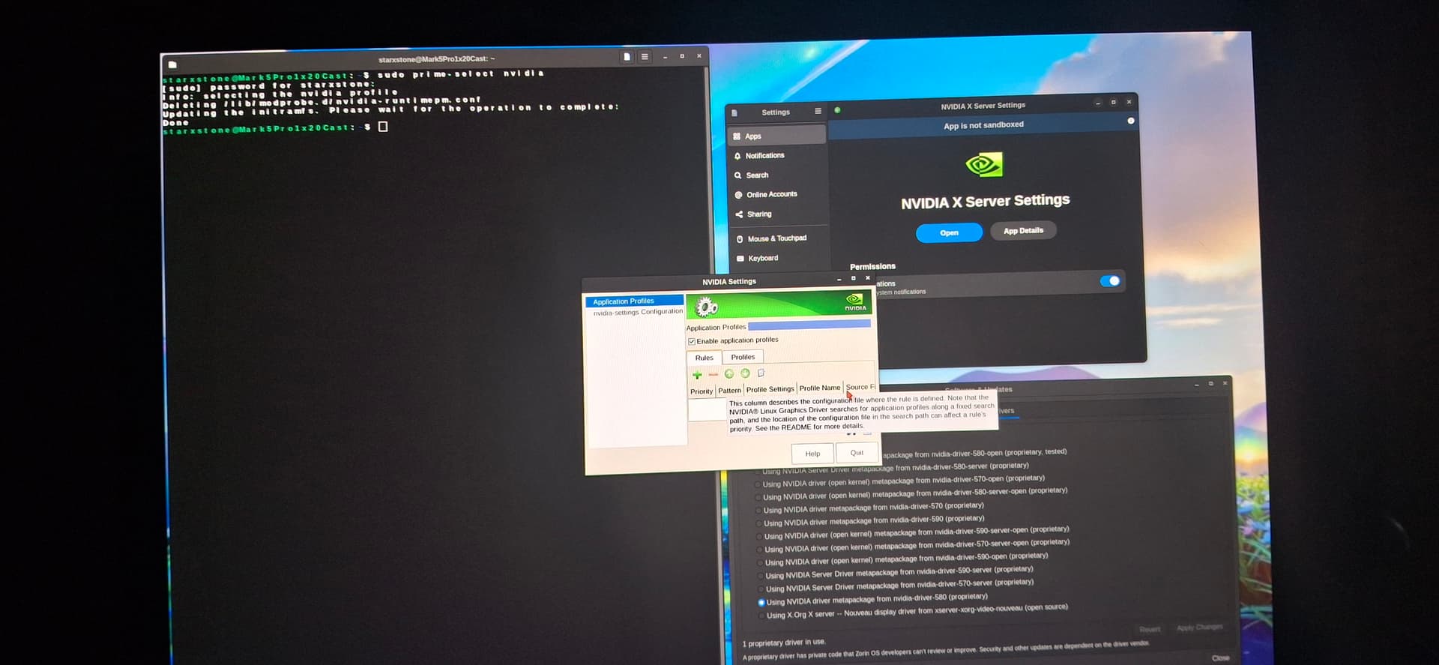Click the edit rule document icon
1439x665 pixels.
[761, 373]
